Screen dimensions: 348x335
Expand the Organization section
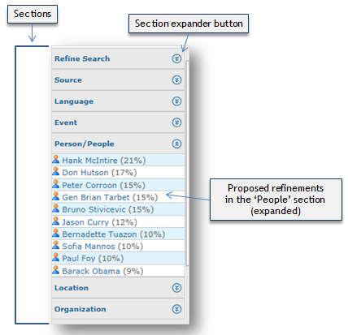176,309
